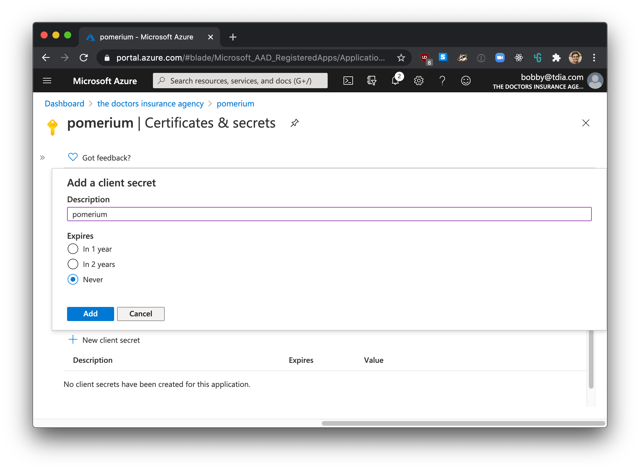Image resolution: width=640 pixels, height=471 pixels.
Task: Select the In 2 years expiry option
Action: (x=73, y=264)
